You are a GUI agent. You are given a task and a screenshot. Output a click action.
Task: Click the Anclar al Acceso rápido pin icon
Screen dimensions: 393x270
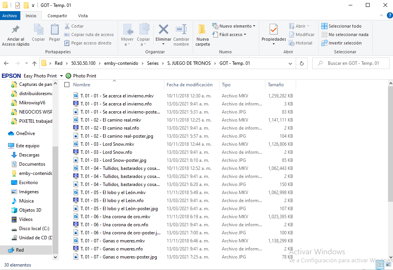[x=16, y=30]
